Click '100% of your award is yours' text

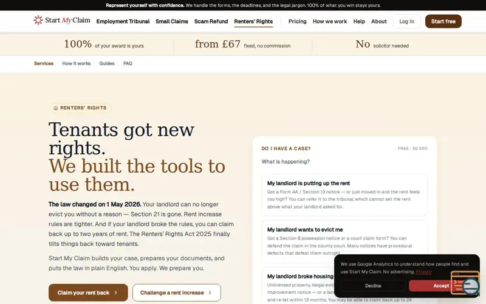click(x=104, y=44)
